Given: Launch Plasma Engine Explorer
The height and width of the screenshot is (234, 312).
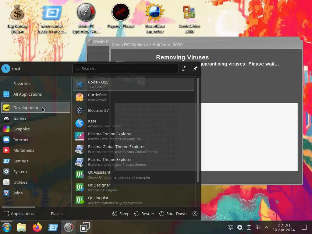Looking at the screenshot, I should click(x=133, y=136).
